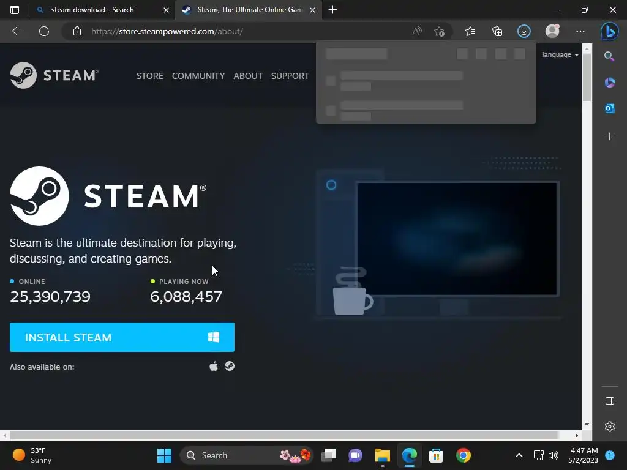Viewport: 627px width, 470px height.
Task: Open Task View on the taskbar
Action: [329, 455]
